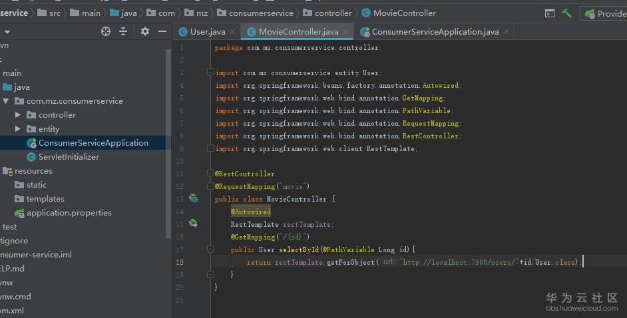The height and width of the screenshot is (318, 627).
Task: Expand the controller package folder
Action: click(x=18, y=115)
